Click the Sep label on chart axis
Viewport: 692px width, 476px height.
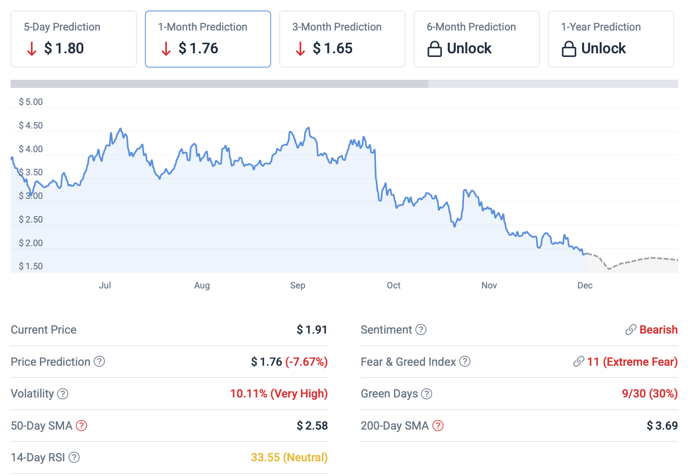[298, 285]
